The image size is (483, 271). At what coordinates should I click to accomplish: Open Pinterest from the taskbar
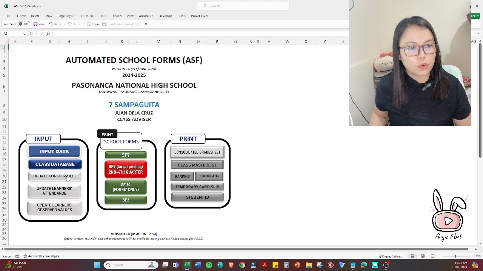tap(331, 265)
